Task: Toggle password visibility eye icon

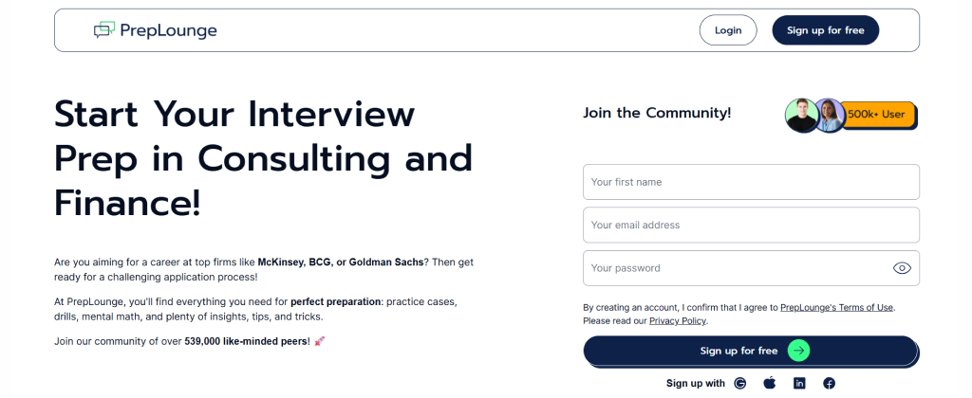Action: tap(902, 268)
